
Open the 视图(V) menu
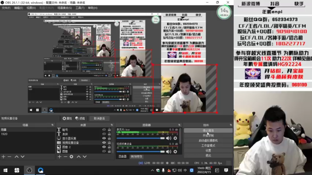point(31,8)
